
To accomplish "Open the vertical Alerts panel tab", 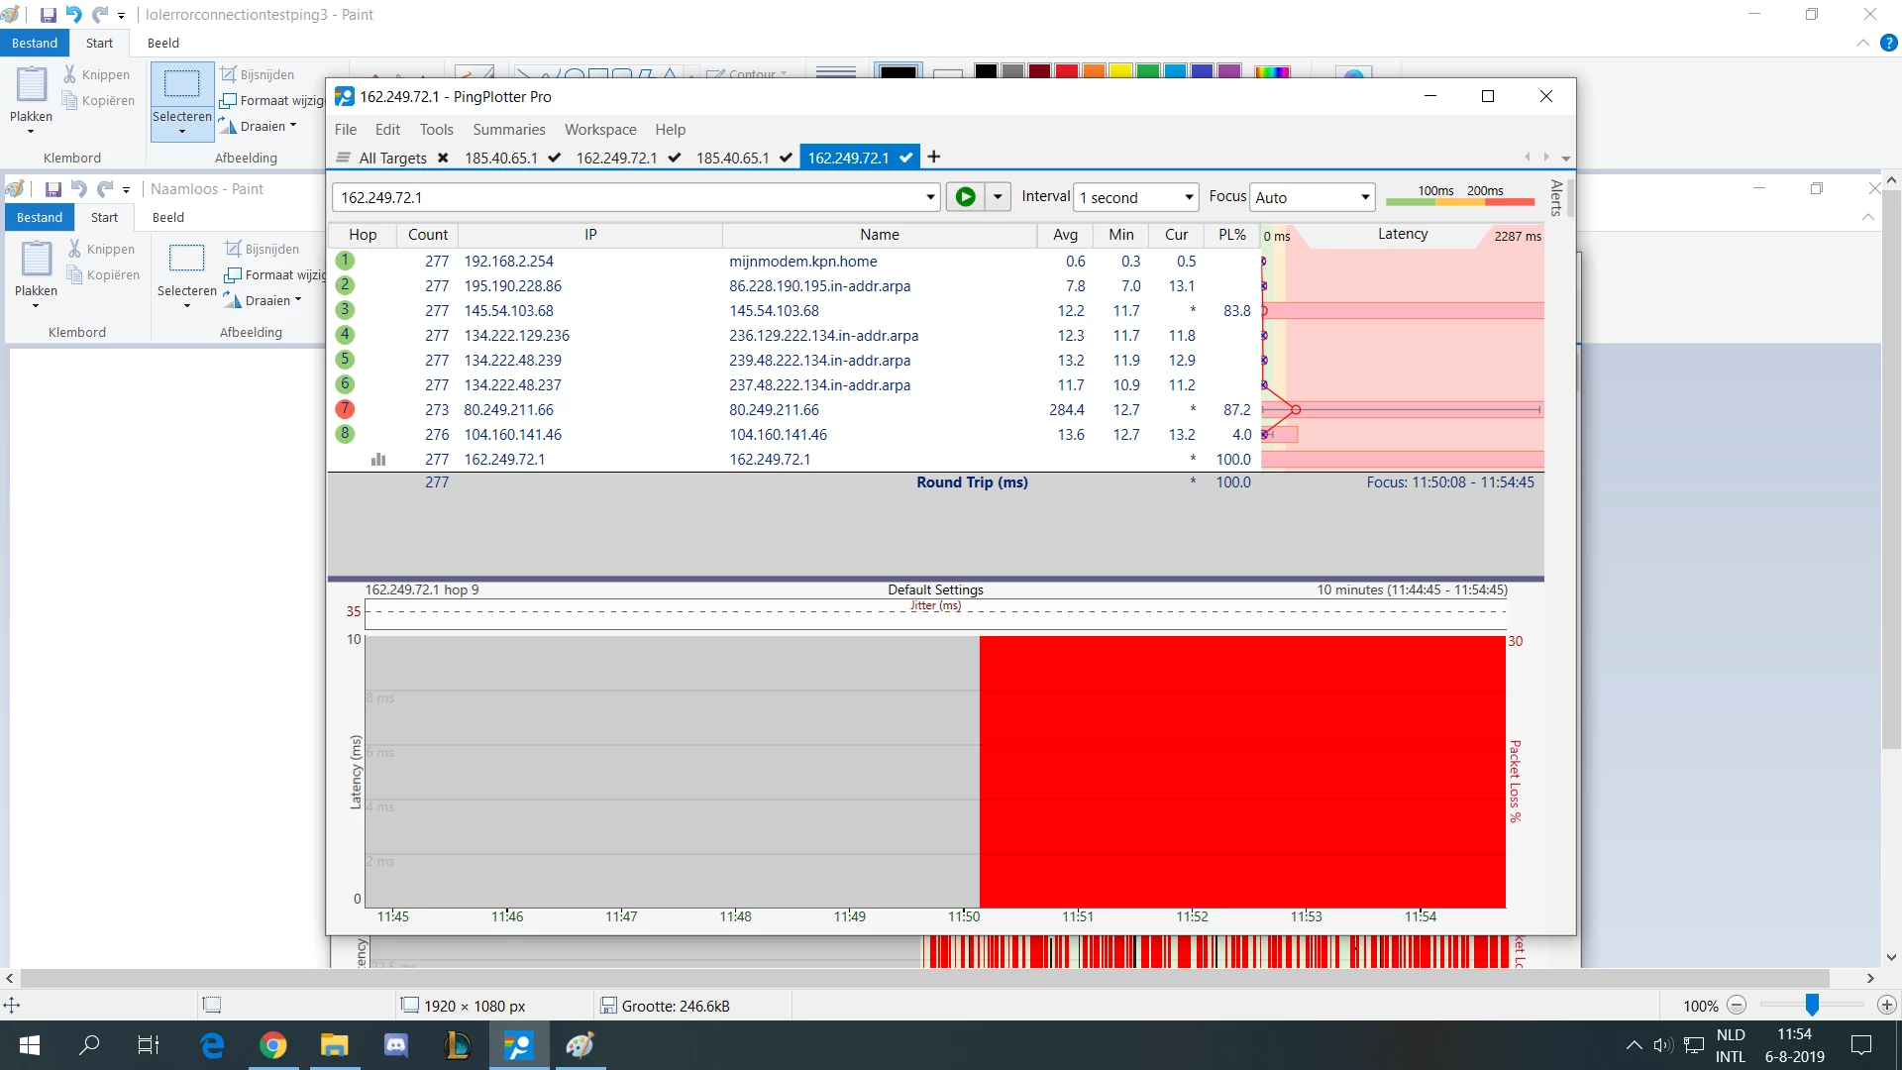I will (1556, 198).
